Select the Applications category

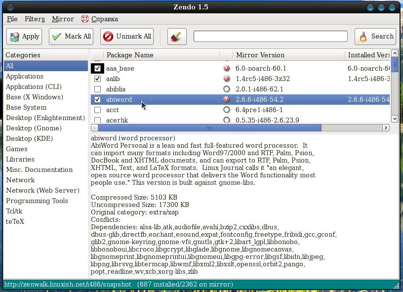click(x=46, y=77)
